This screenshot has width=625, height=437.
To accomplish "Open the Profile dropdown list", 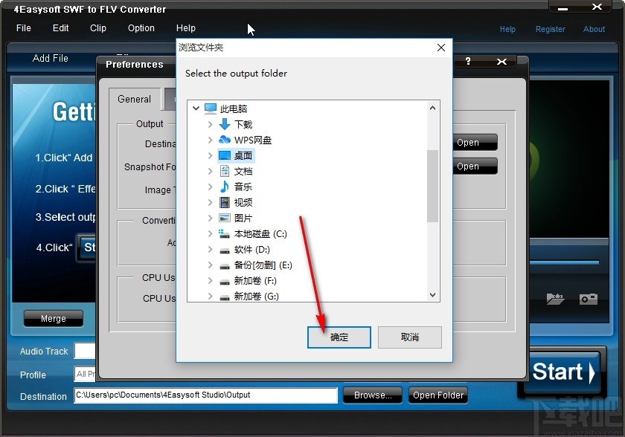I will coord(83,375).
